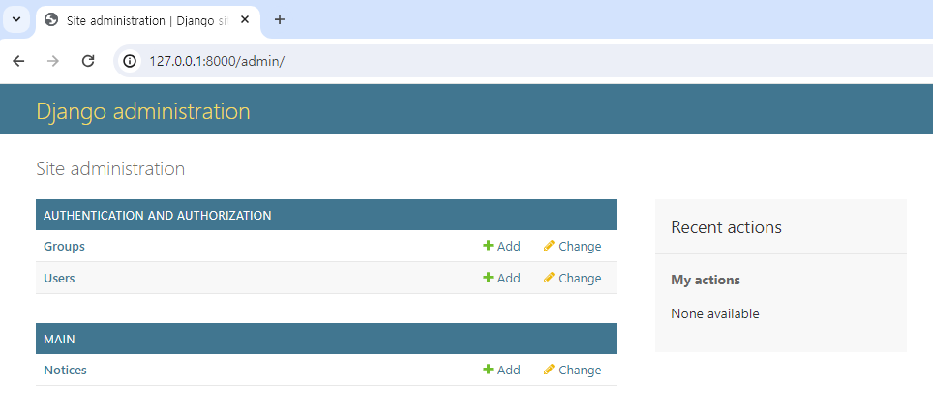This screenshot has width=933, height=415.
Task: Open the Users model list
Action: tap(59, 279)
